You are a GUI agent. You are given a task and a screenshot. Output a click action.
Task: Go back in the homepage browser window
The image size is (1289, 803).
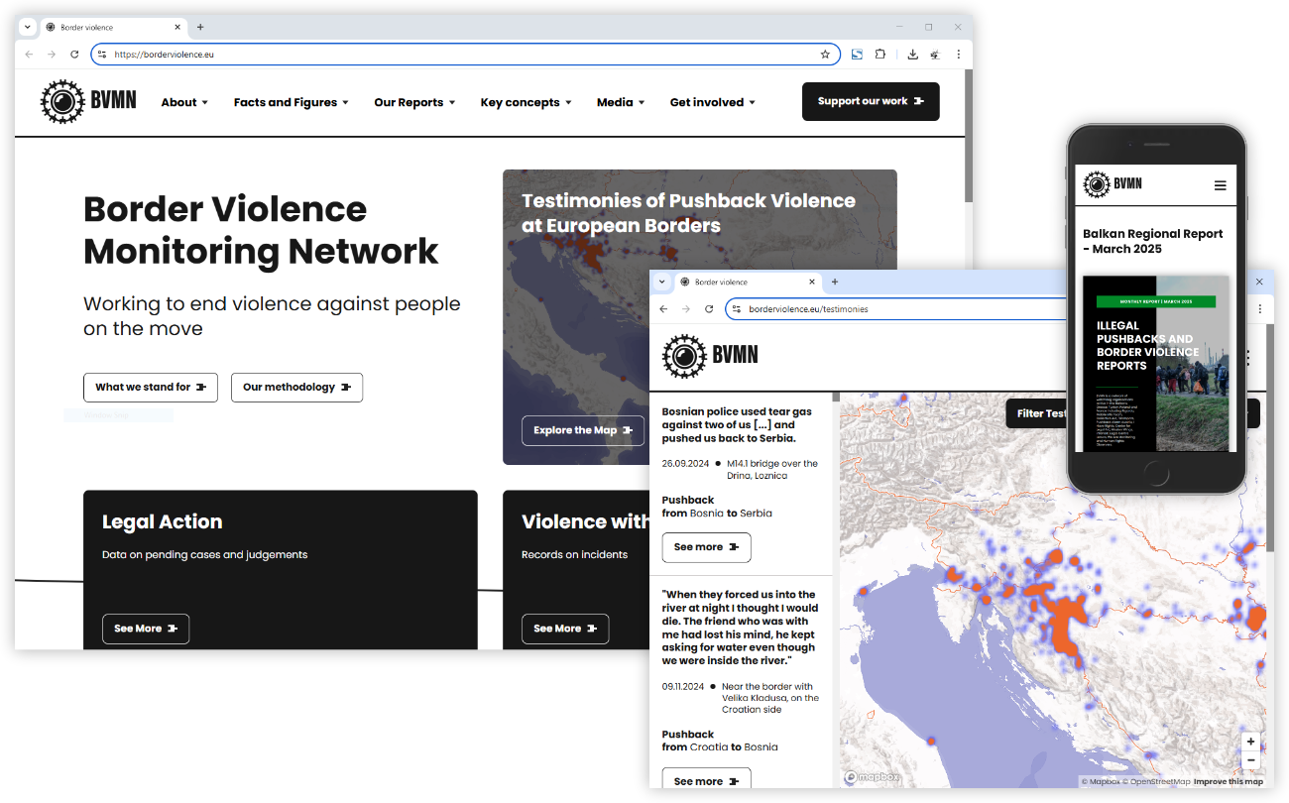(29, 55)
